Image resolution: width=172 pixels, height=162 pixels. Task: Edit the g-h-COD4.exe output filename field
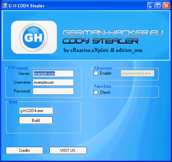click(x=36, y=111)
